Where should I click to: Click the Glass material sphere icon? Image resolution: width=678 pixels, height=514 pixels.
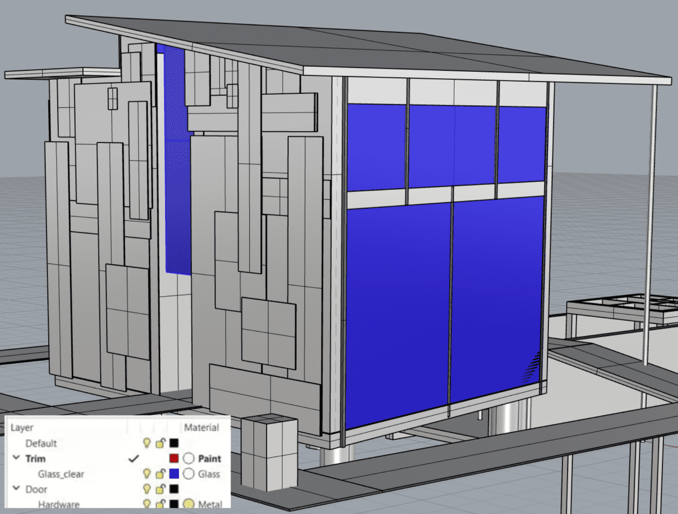188,474
